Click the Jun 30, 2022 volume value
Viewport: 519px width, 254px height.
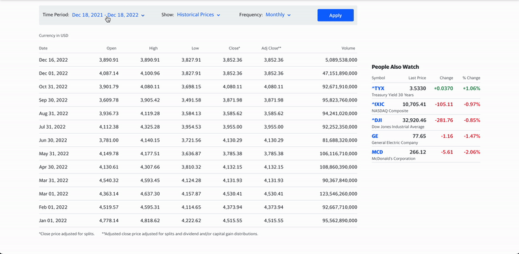coord(339,140)
